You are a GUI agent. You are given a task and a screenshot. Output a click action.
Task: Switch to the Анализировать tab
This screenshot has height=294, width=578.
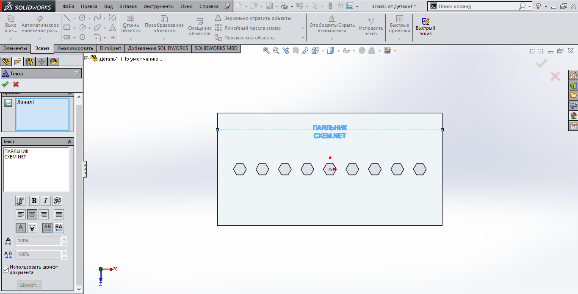pos(75,48)
